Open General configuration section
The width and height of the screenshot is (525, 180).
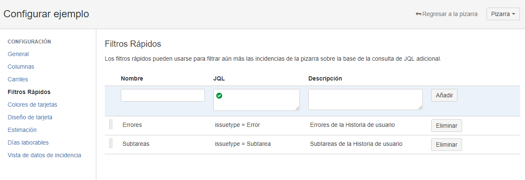[18, 54]
